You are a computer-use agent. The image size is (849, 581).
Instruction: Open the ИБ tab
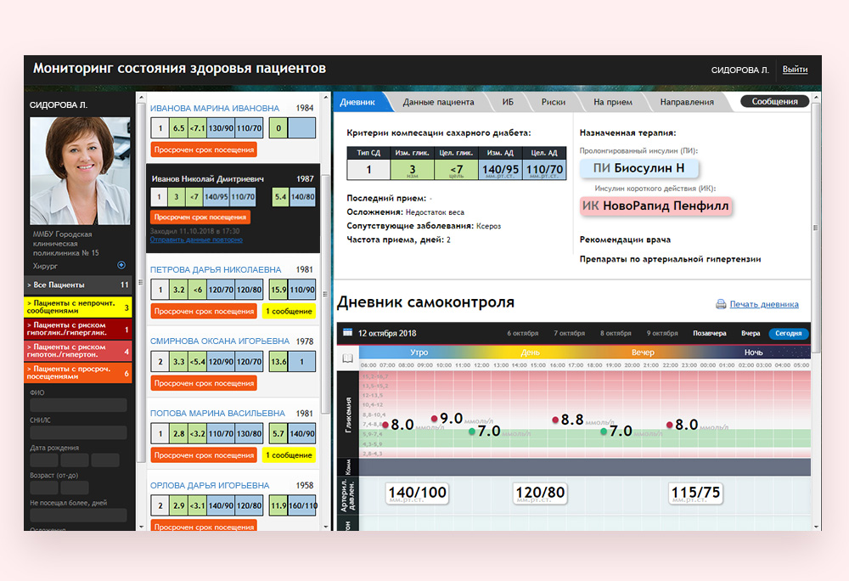pyautogui.click(x=508, y=102)
